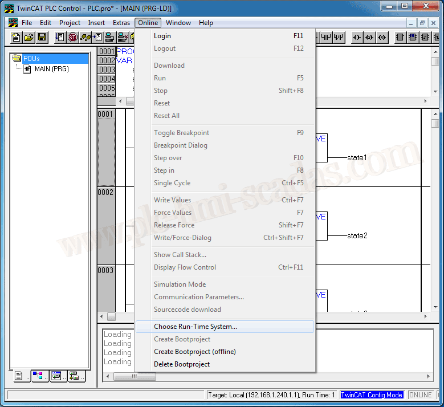Select Login from the Online menu
444x407 pixels.
162,36
